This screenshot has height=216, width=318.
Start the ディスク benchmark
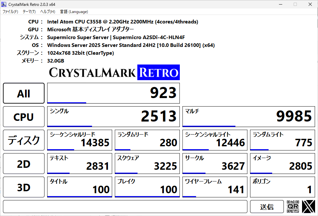(x=24, y=140)
